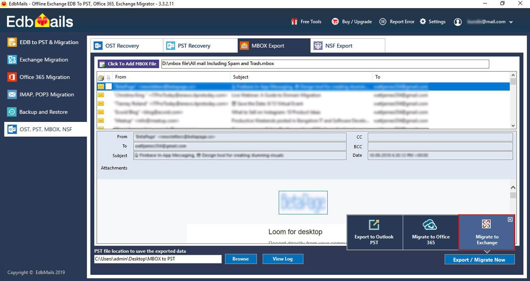
Task: Click the read-status envelope column header icon
Action: pos(101,77)
